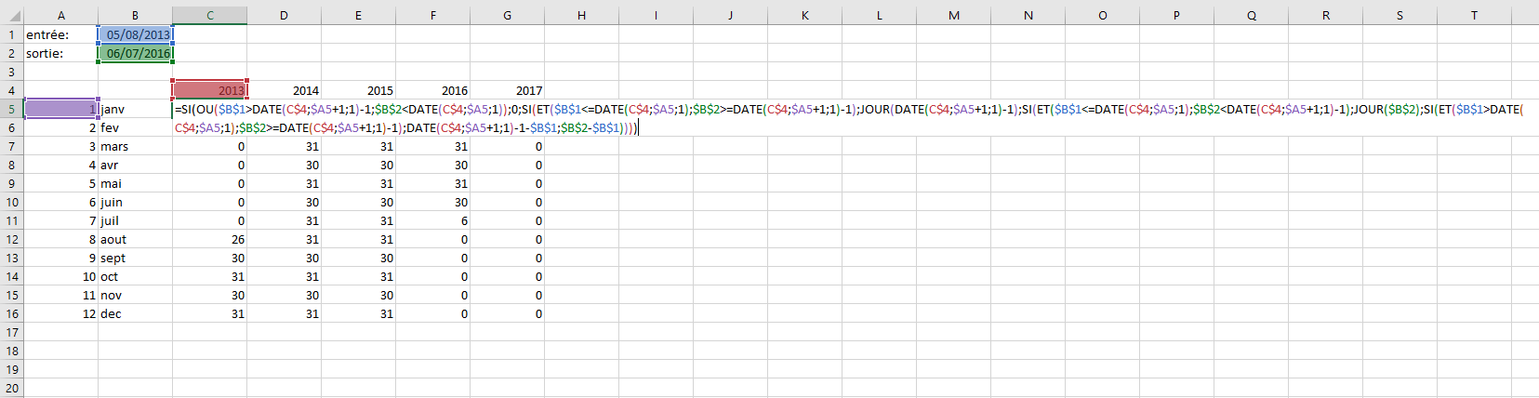Select value 0 for mars 2017
Viewport: 1539px width, 398px height.
tap(507, 146)
